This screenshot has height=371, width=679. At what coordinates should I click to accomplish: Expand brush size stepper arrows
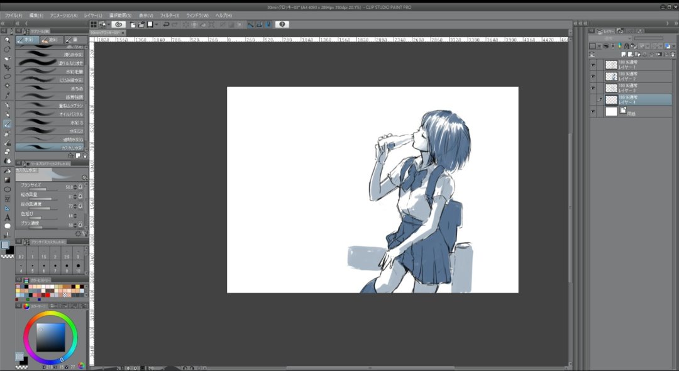point(75,187)
